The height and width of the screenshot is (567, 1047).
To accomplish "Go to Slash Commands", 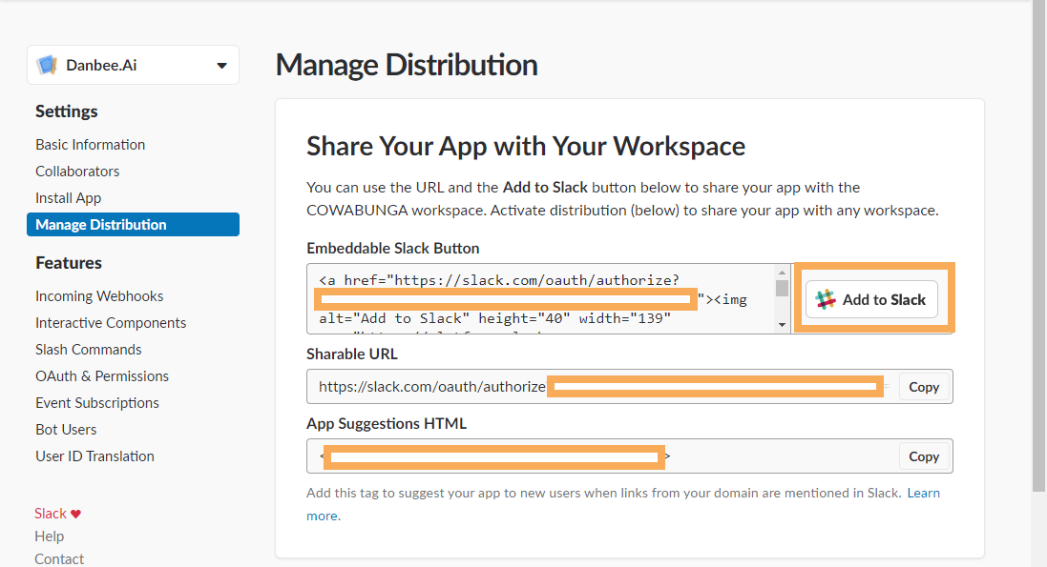I will (88, 350).
